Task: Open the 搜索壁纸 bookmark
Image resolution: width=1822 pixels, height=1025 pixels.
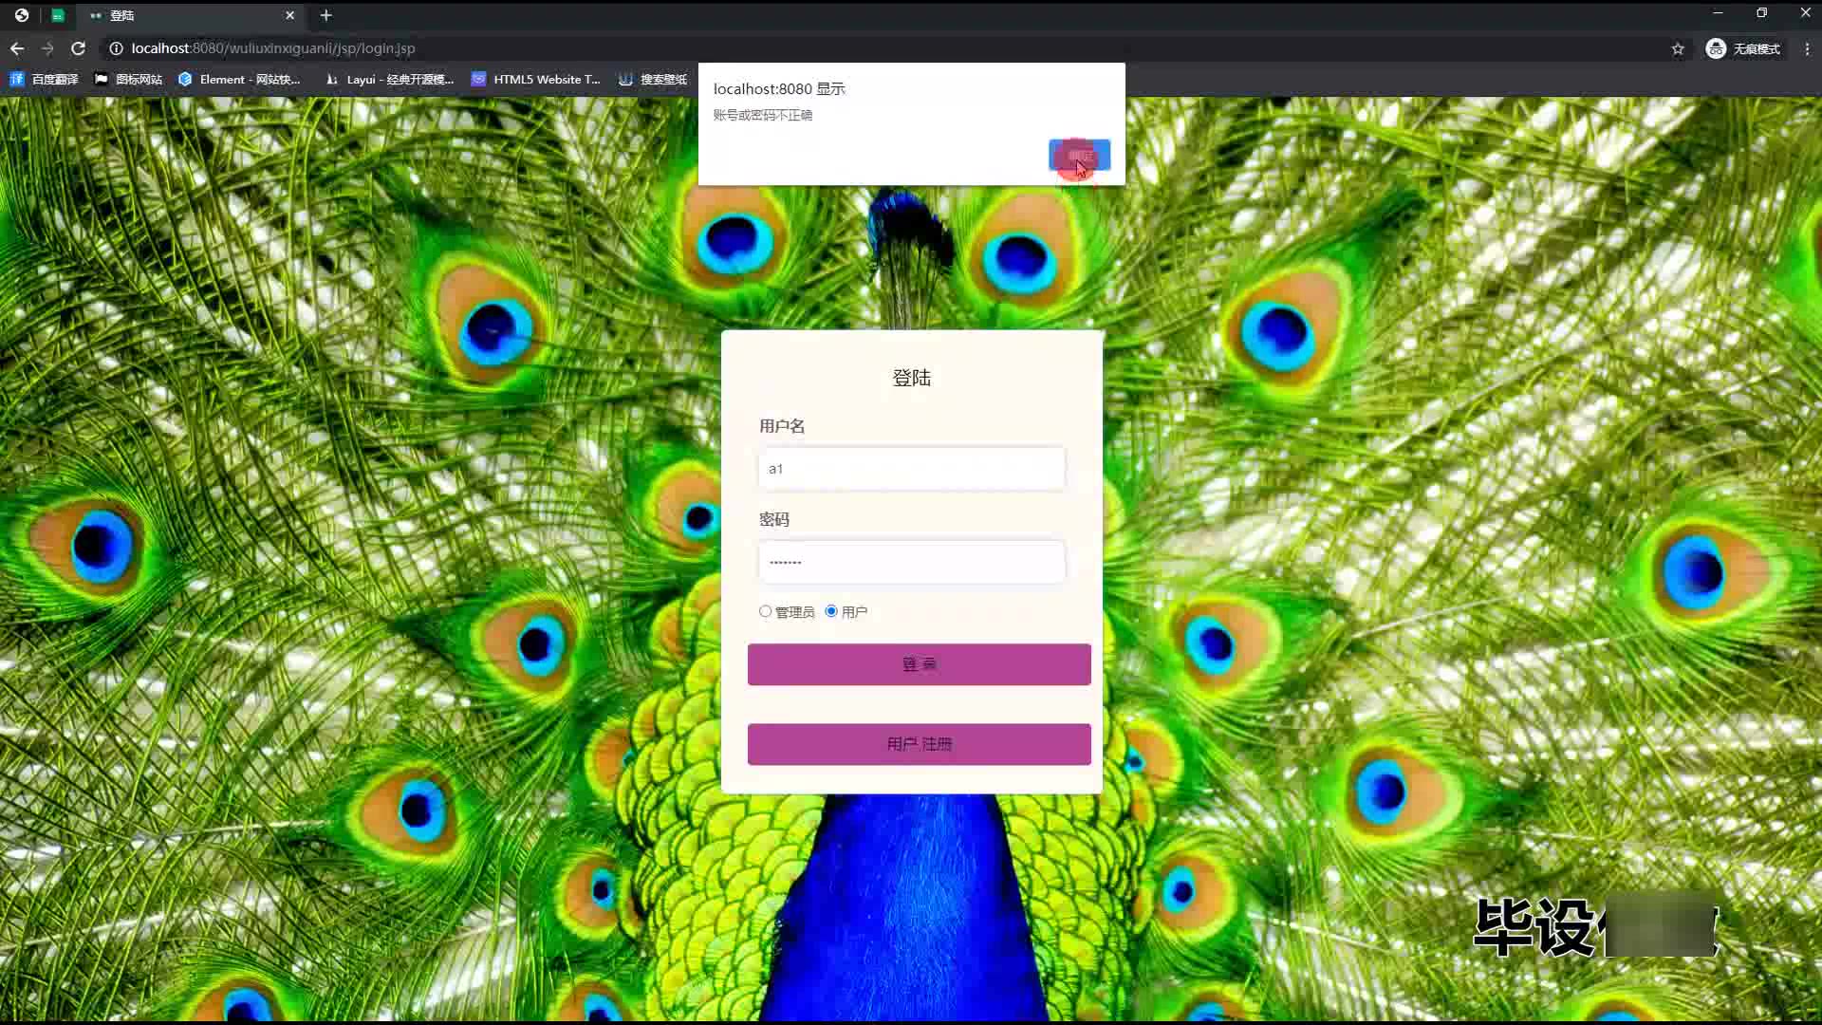Action: pyautogui.click(x=653, y=80)
